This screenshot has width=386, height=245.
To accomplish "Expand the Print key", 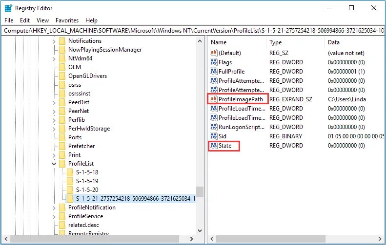I will [x=54, y=155].
